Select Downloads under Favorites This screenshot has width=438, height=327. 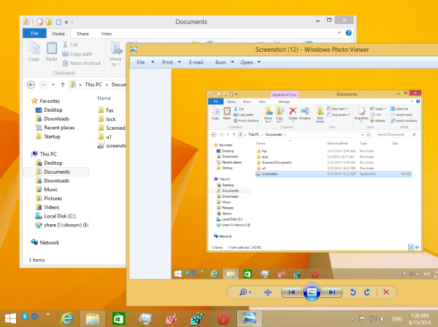(53, 119)
